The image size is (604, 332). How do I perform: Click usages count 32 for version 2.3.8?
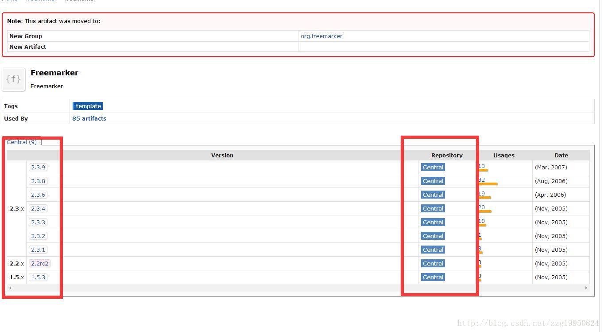tap(482, 180)
